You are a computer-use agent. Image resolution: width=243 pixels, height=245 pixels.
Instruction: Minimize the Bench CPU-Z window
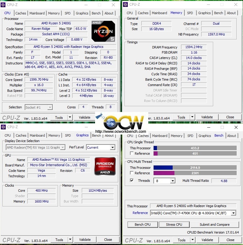click(x=209, y=127)
